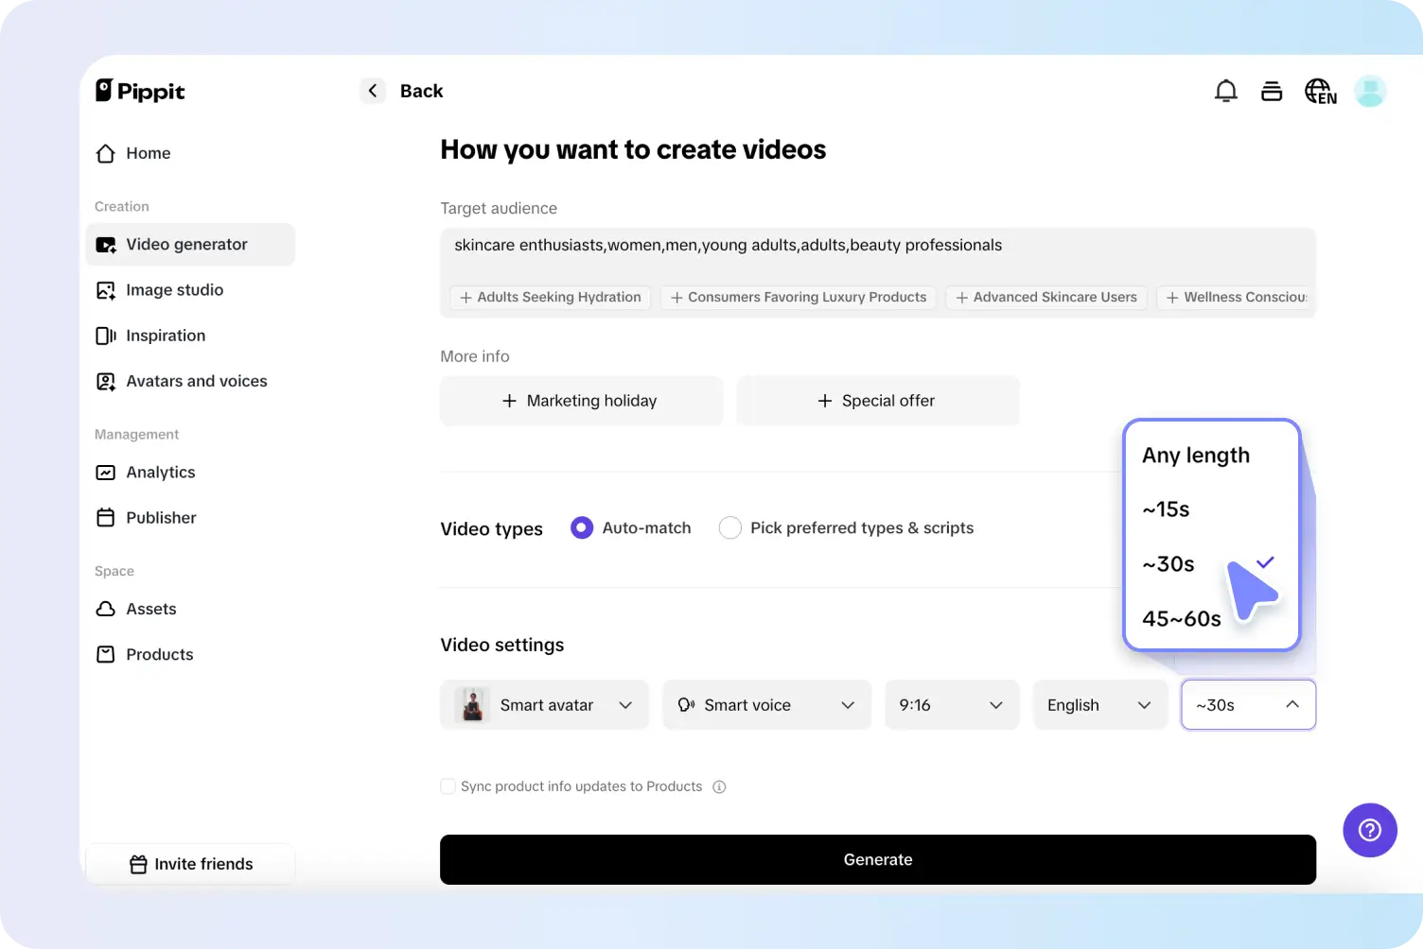Viewport: 1423px width, 949px height.
Task: Add the Adults Seeking Hydration audience tag
Action: 550,297
